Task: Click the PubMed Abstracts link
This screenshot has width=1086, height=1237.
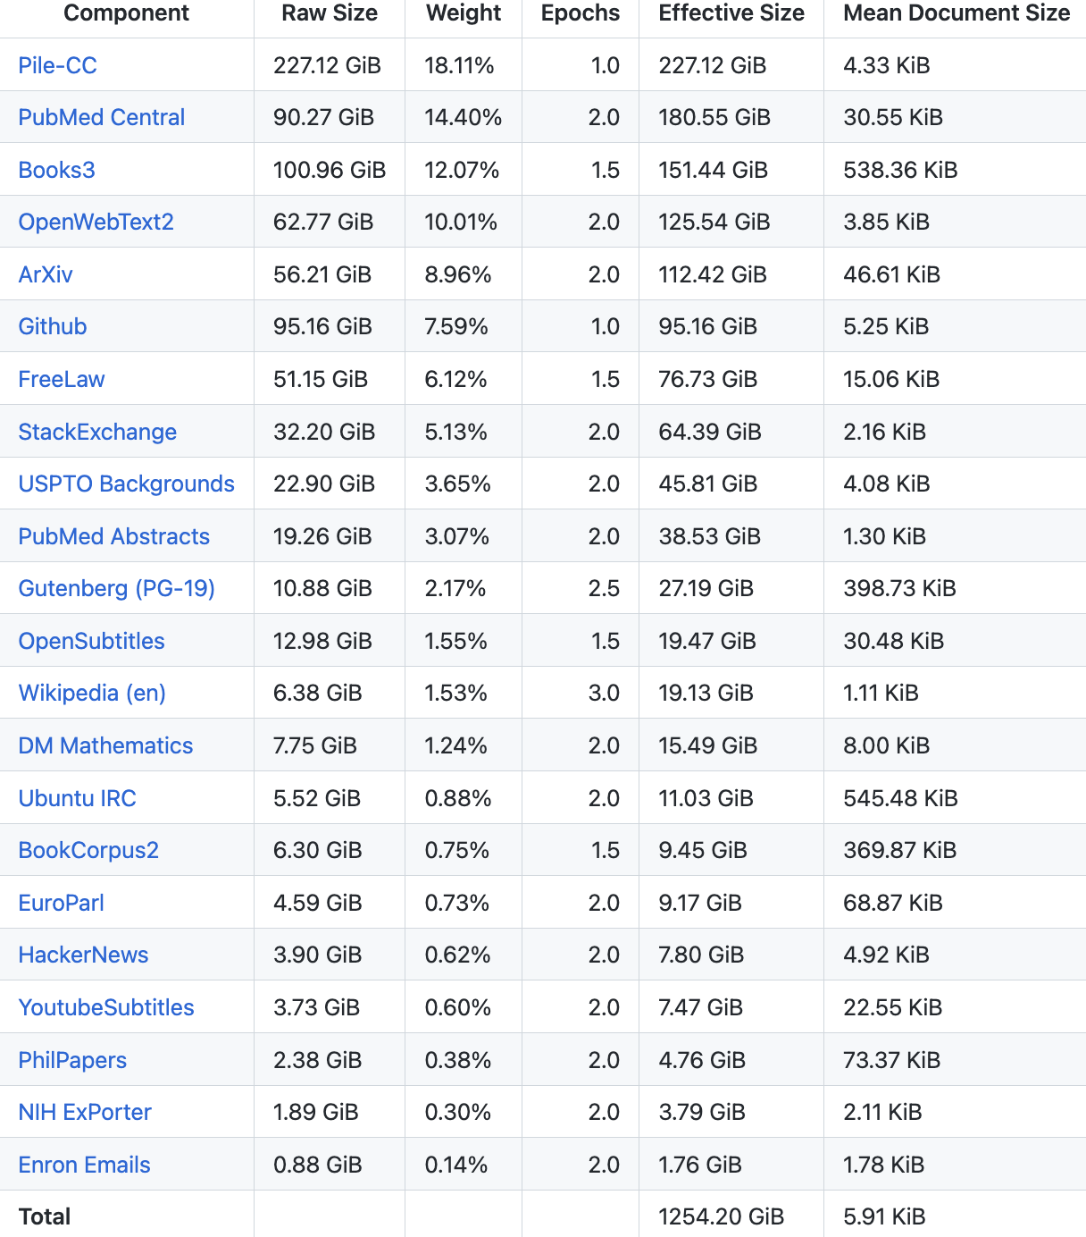Action: 114,536
